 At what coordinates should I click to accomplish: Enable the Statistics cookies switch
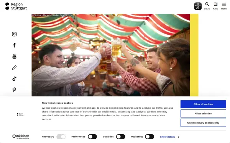tap(121, 137)
